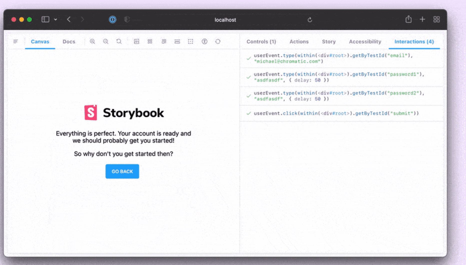Open the Actions panel

click(299, 41)
